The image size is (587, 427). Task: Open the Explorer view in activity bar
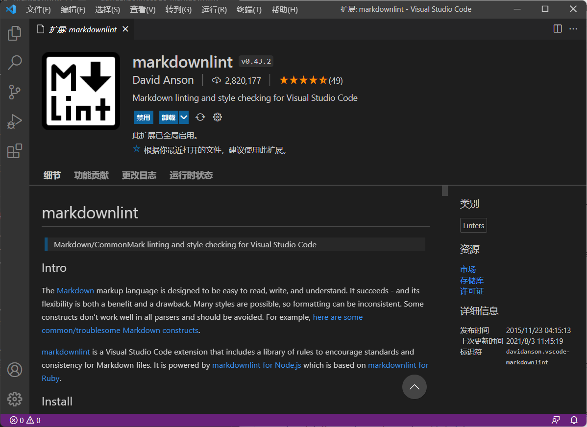click(15, 33)
